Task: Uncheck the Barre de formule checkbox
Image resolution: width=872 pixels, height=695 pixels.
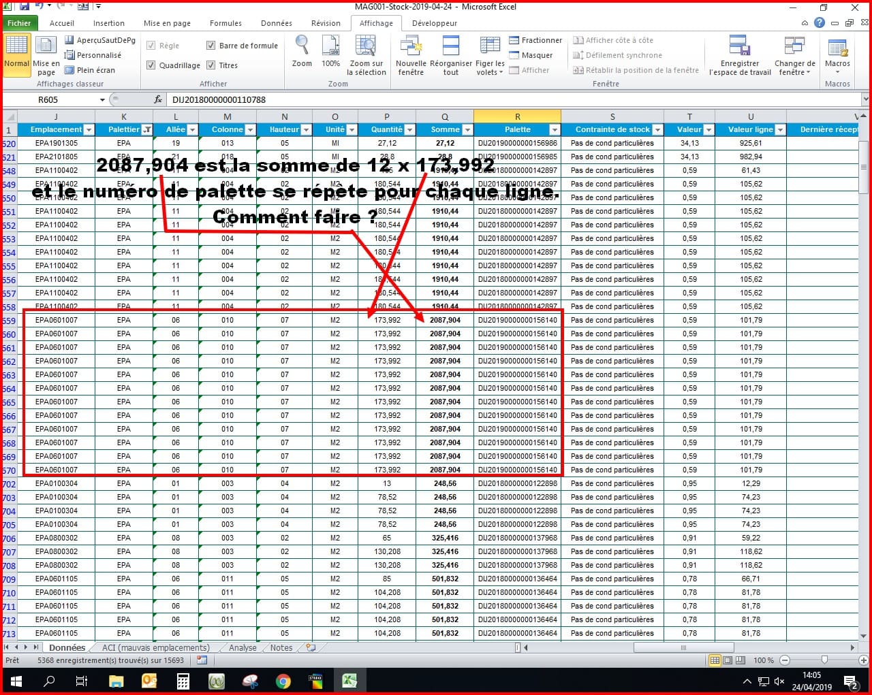Action: tap(211, 46)
